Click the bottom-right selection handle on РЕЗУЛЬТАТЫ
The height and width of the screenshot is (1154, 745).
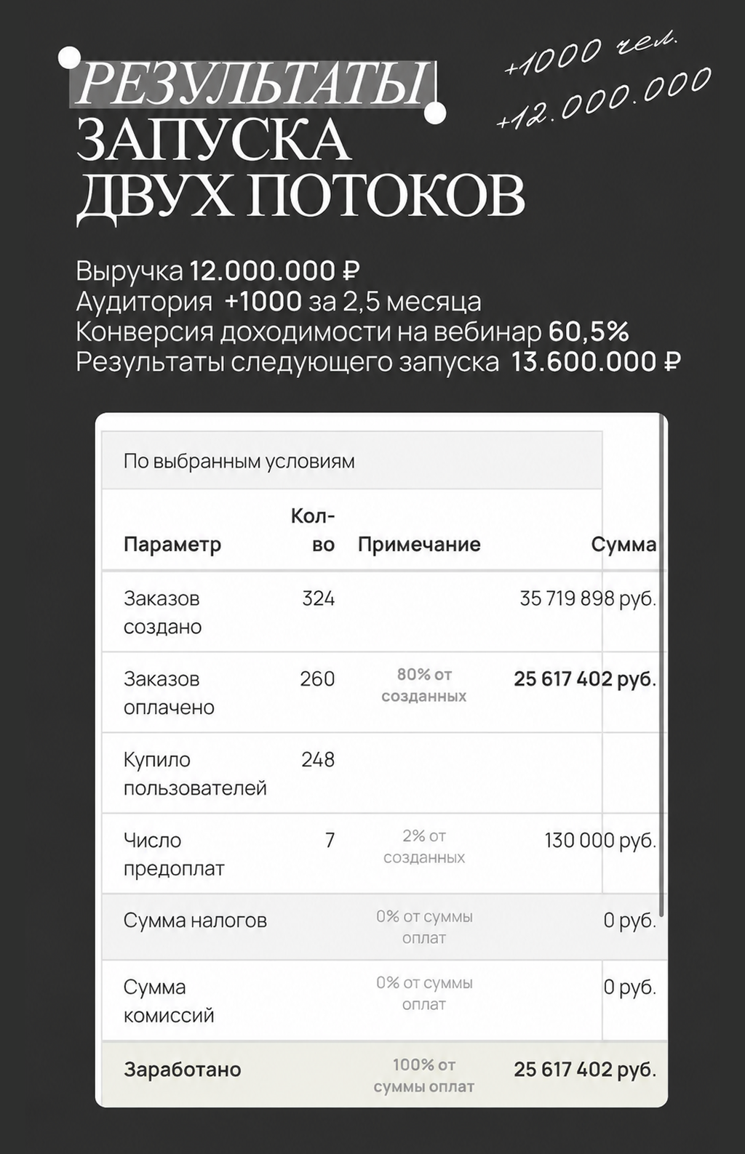coord(435,113)
